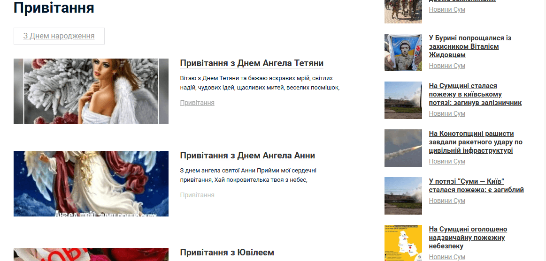Viewport: 546px width, 261px height.
Task: Open news "На Сумщині оголошено надзвичайну пожежну небезпеку"
Action: [x=468, y=238]
